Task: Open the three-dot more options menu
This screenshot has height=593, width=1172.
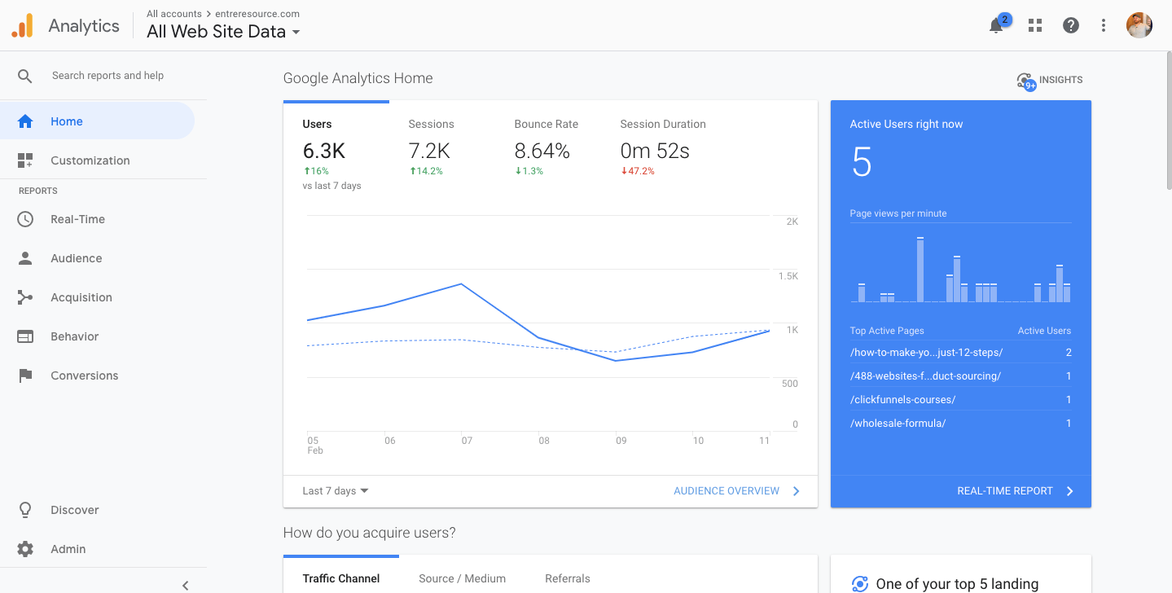Action: click(1104, 25)
